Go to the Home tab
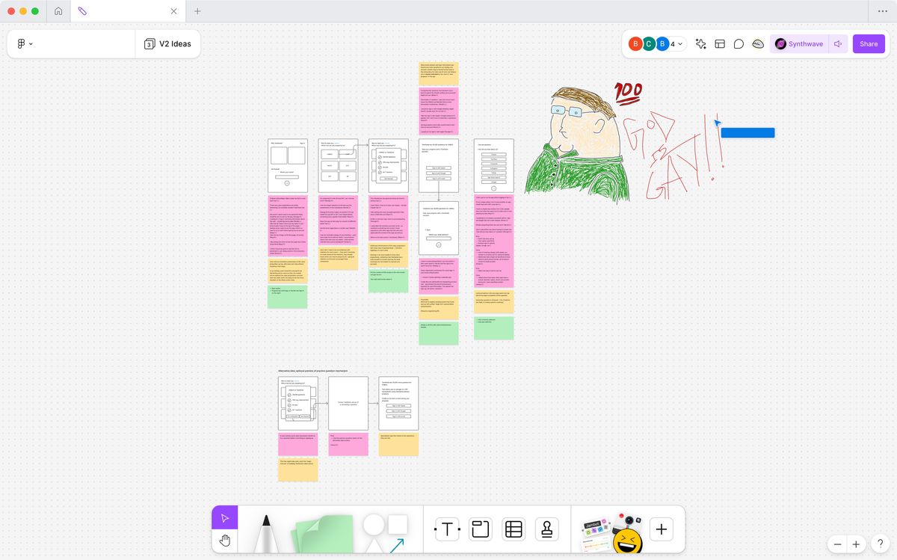The width and height of the screenshot is (897, 560). [x=58, y=11]
